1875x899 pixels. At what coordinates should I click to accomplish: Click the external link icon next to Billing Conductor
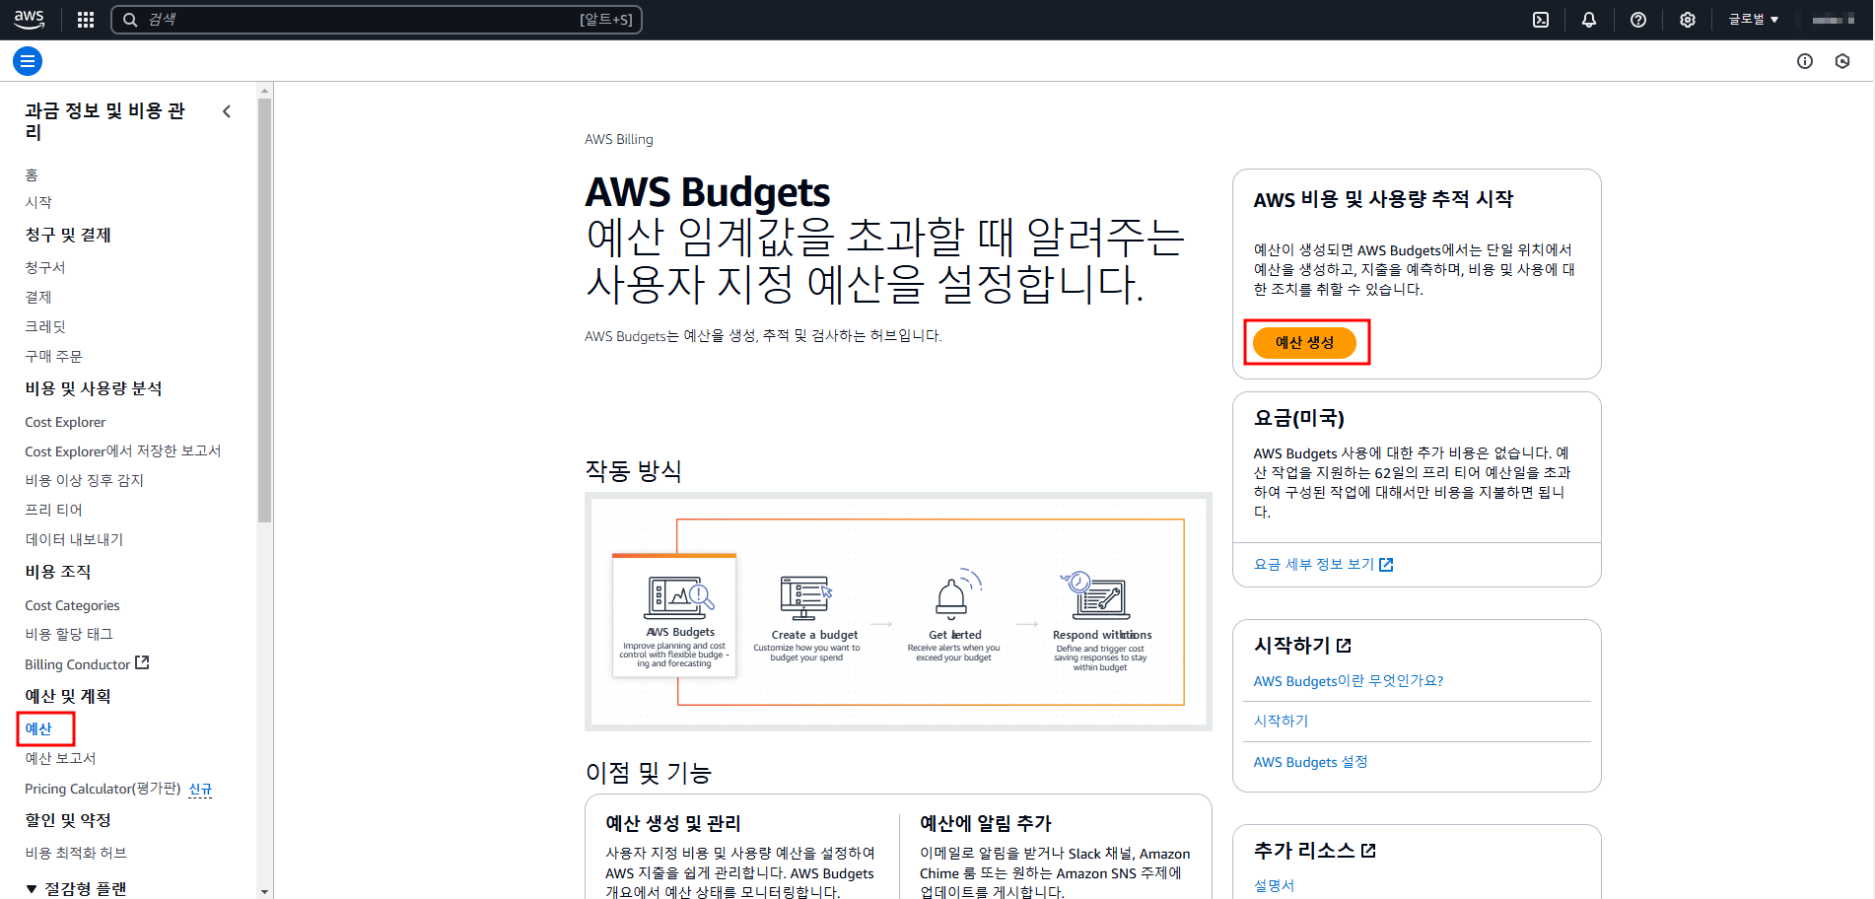click(x=142, y=662)
